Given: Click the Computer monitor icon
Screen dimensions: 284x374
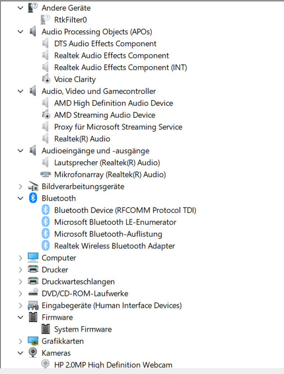Looking at the screenshot, I should tap(33, 258).
